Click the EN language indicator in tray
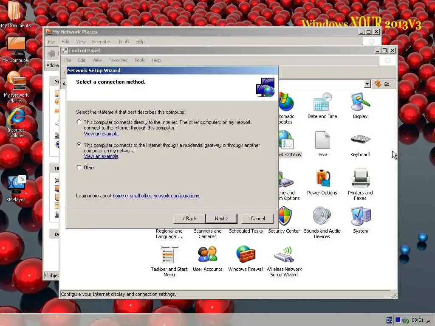Viewport: 435px width, 326px height. coord(389,320)
